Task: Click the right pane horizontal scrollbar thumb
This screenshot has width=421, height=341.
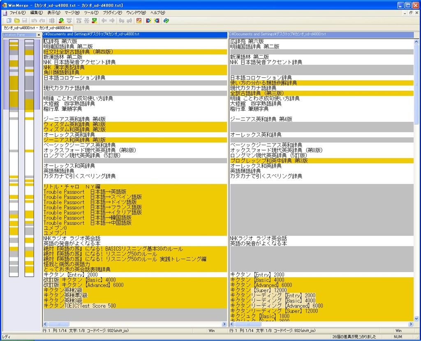Action: click(248, 324)
